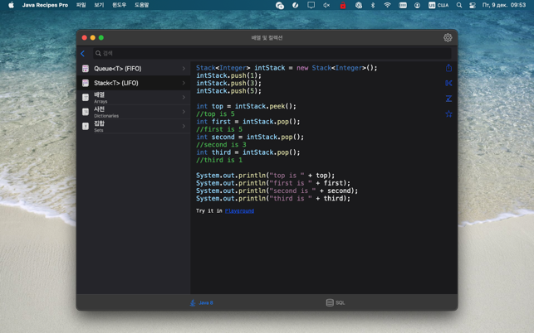Open the 도움말 menu
534x333 pixels.
142,5
